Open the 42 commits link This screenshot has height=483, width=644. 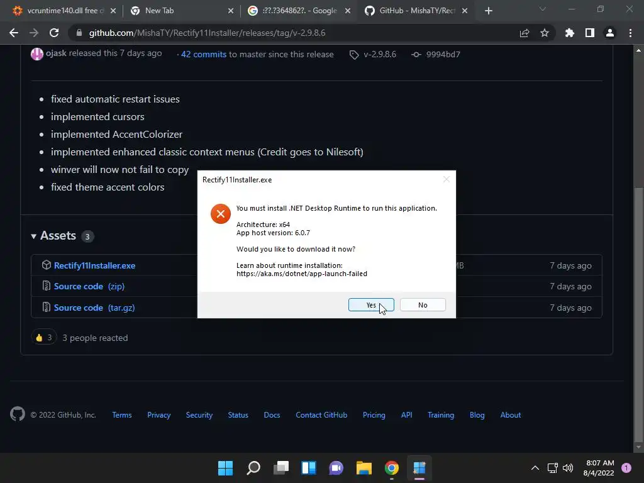pos(204,54)
